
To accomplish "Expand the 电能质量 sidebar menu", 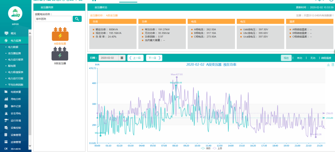I will click(16, 92).
